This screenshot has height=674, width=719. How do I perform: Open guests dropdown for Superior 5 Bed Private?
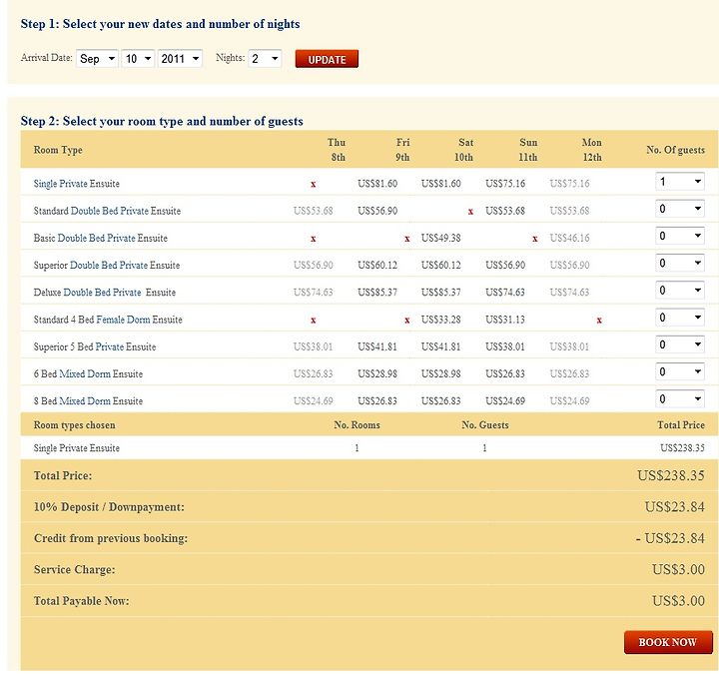pos(680,344)
